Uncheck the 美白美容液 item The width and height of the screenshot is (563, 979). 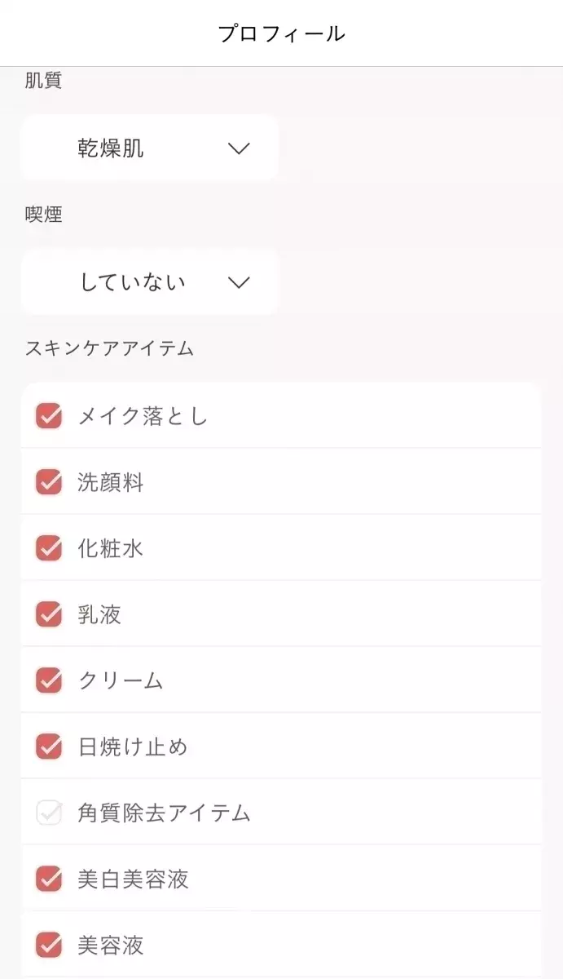48,879
